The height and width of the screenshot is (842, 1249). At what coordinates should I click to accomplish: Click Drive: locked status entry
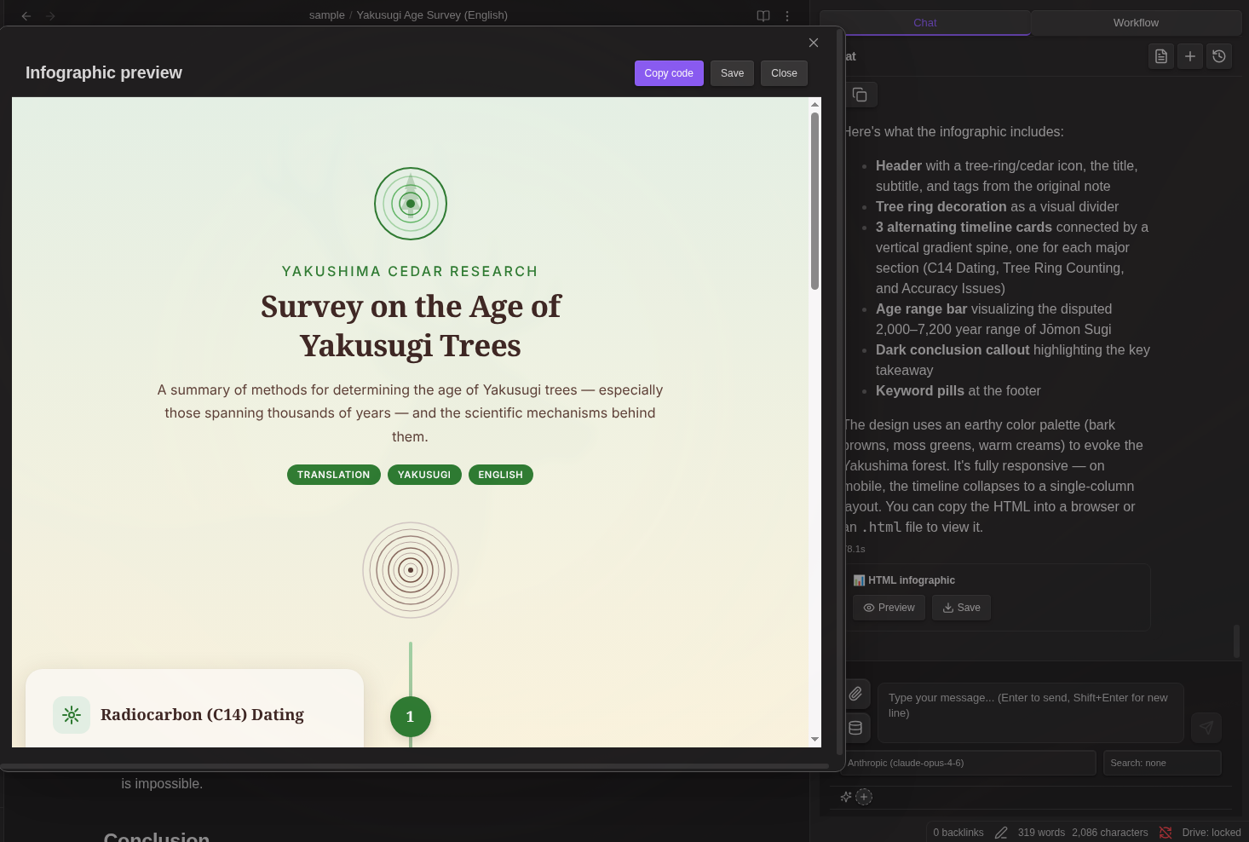(1212, 833)
